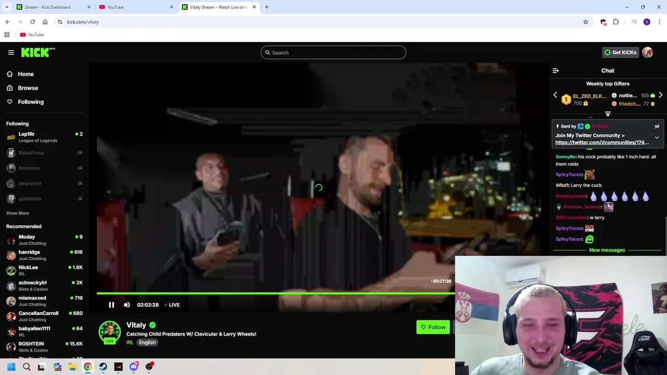Toggle notifications icon for BakaPrase
This screenshot has width=667, height=375.
80,153
